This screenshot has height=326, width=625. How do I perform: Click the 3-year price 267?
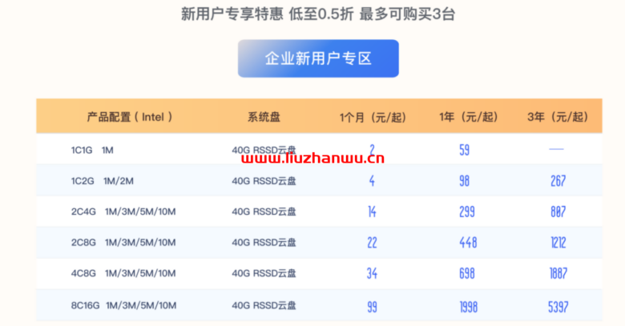[558, 181]
